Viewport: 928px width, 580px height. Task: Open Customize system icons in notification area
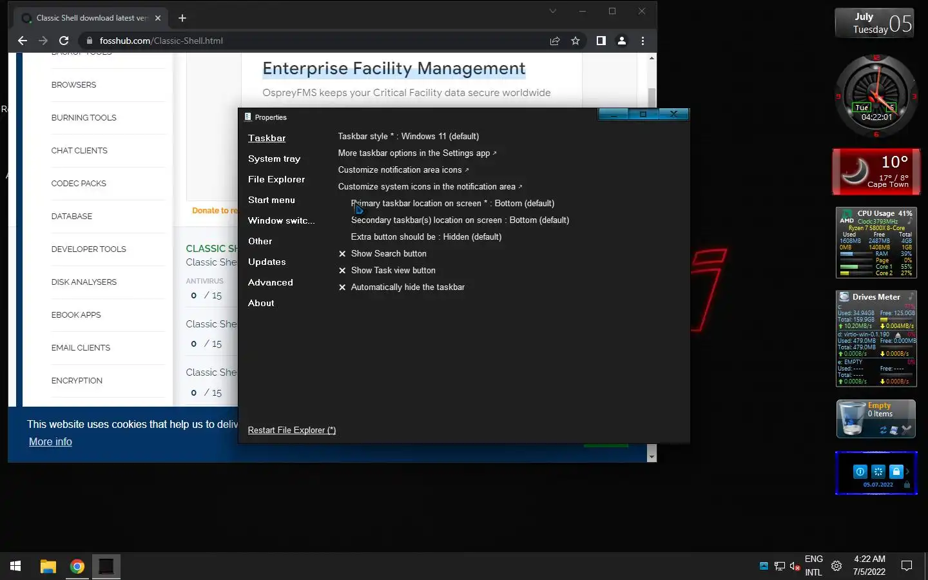[430, 187]
